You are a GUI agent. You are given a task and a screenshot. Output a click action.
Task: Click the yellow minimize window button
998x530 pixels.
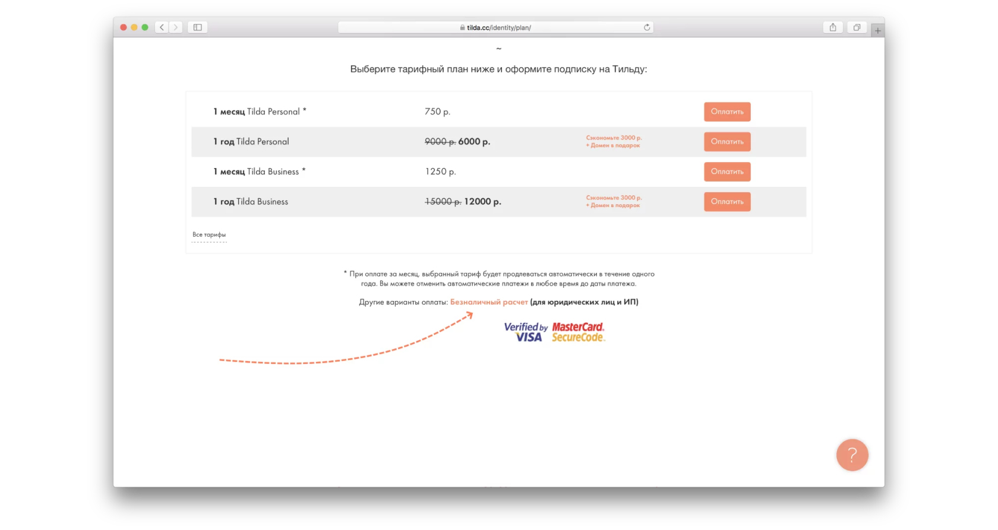click(x=134, y=27)
